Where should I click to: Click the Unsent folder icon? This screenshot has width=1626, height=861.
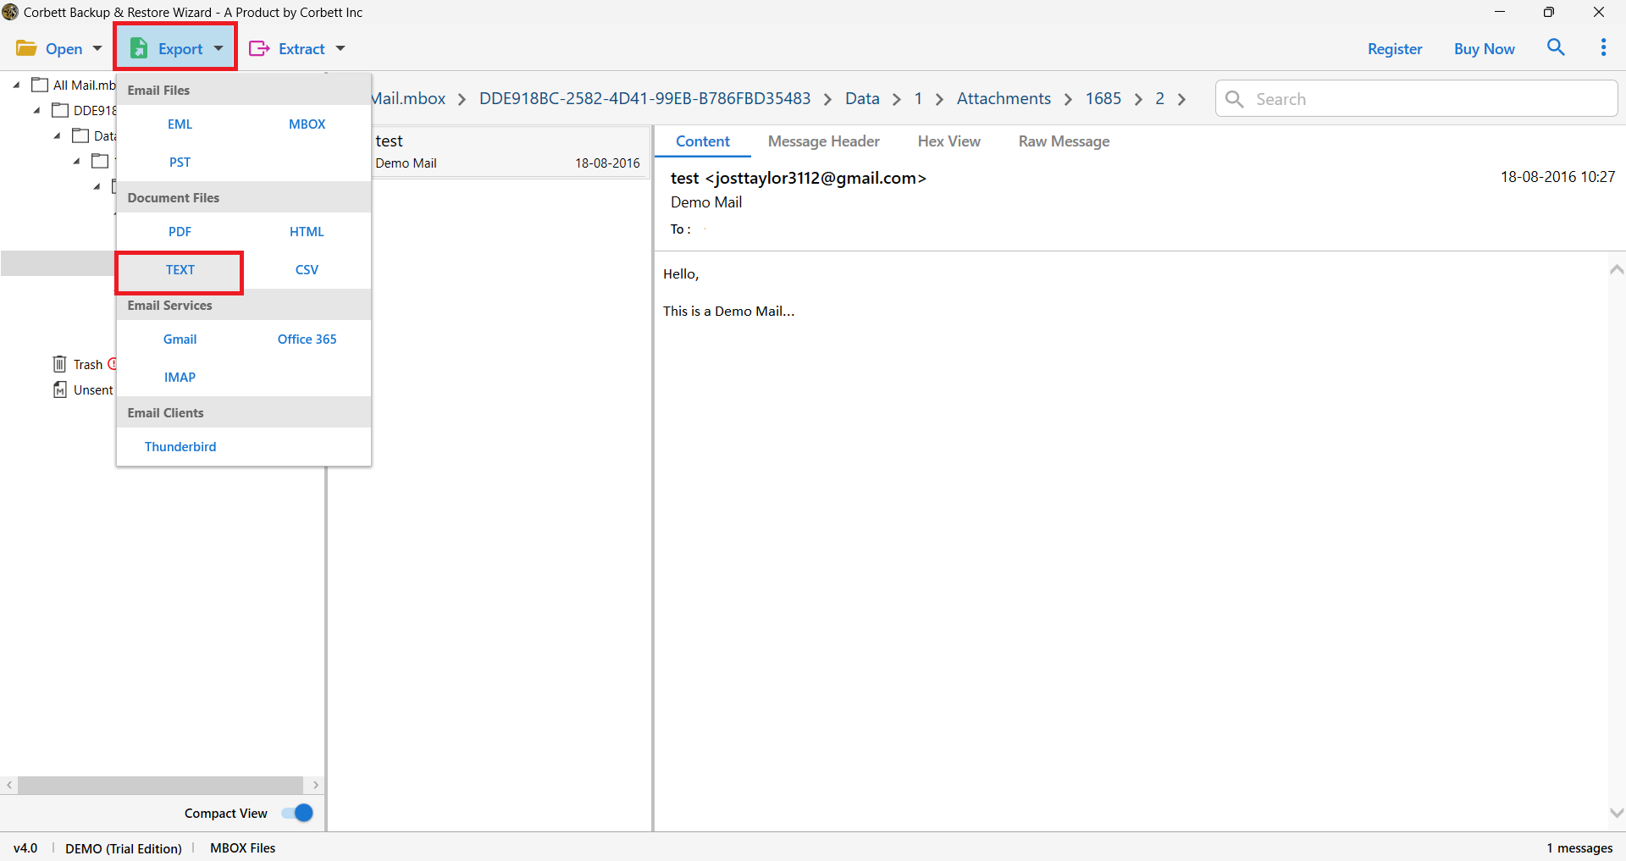tap(59, 389)
